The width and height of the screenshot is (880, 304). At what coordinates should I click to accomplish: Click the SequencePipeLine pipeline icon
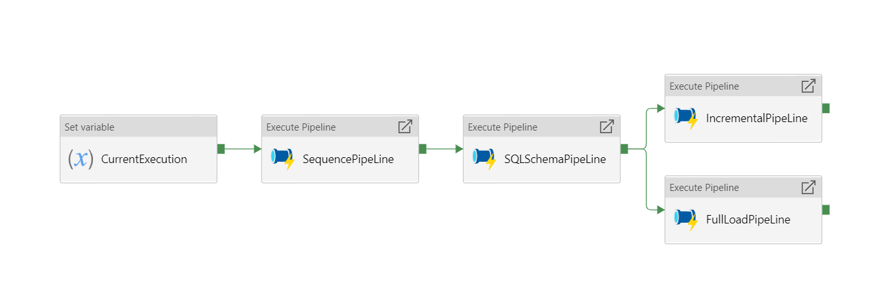283,158
